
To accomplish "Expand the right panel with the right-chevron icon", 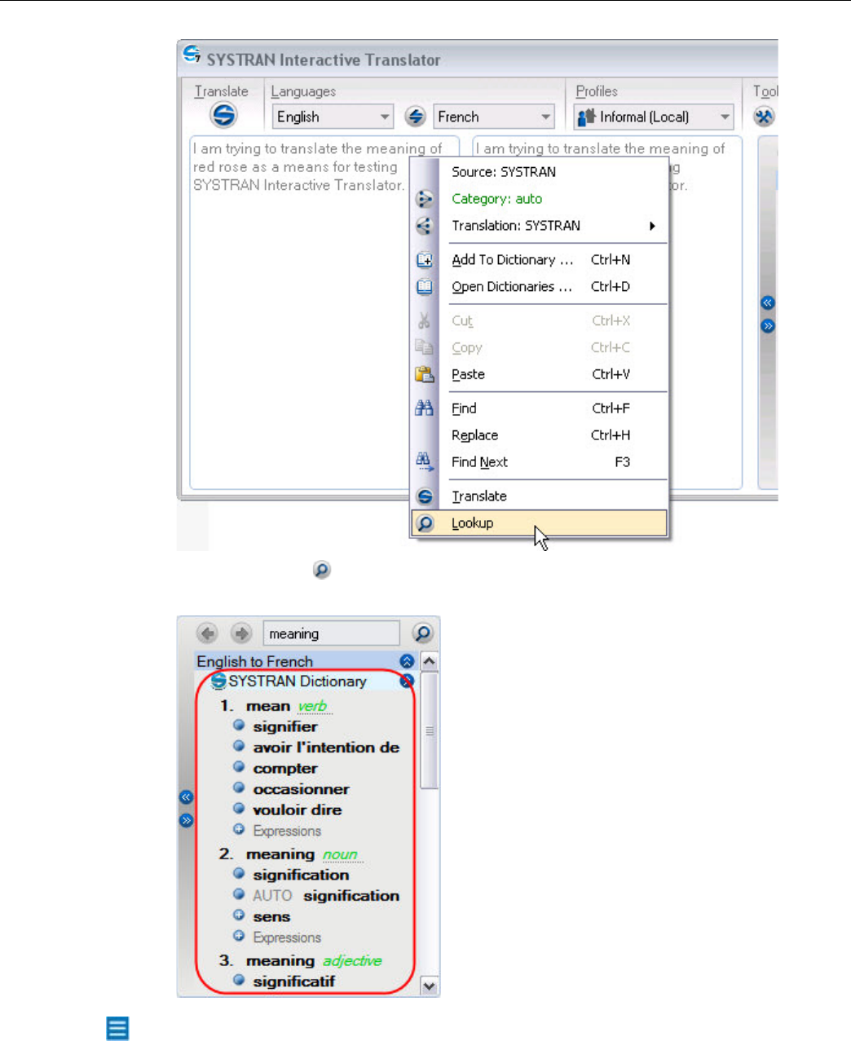I will tap(767, 326).
